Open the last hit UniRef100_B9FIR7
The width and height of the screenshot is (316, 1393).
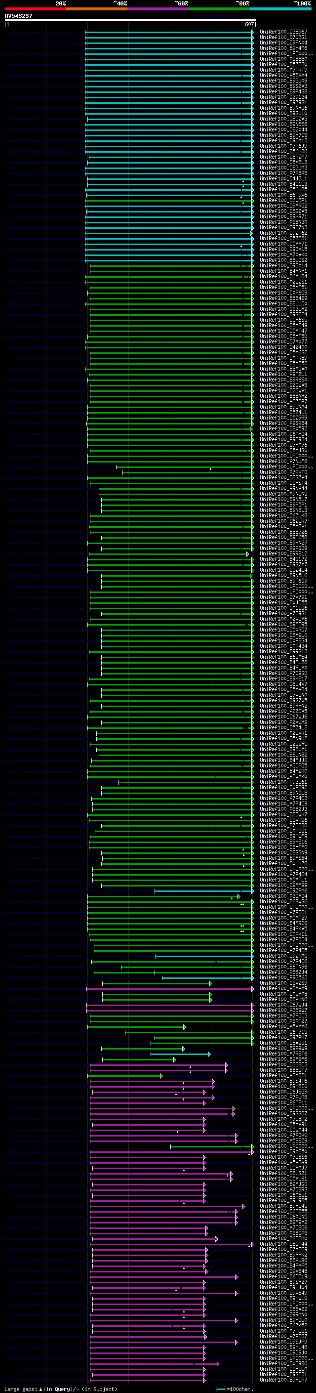point(283,1380)
